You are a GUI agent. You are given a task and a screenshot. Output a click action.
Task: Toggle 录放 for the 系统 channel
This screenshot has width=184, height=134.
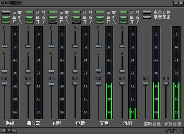click(x=6, y=13)
